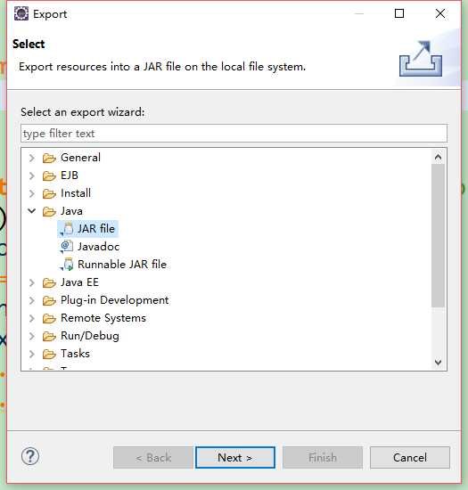Select the Tasks tree item
Viewport: 468px width, 490px height.
pos(75,354)
